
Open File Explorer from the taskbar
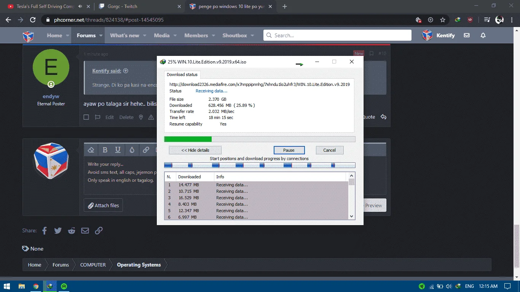pyautogui.click(x=21, y=286)
